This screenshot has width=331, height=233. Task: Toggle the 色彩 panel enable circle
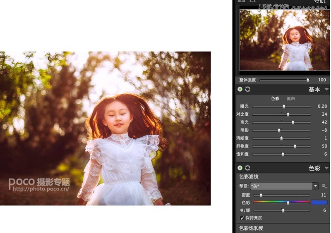[240, 168]
